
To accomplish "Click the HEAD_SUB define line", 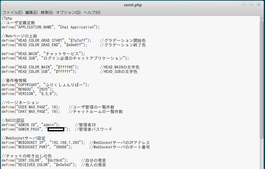I will tap(65, 58).
